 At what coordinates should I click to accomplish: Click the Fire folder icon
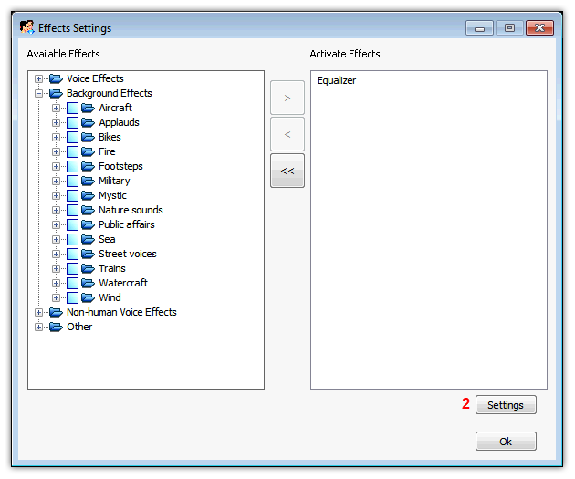click(x=88, y=151)
